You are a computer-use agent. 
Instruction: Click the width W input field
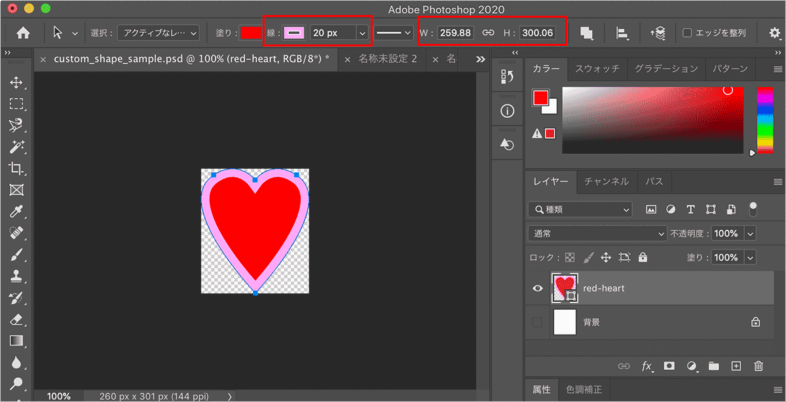pyautogui.click(x=455, y=33)
